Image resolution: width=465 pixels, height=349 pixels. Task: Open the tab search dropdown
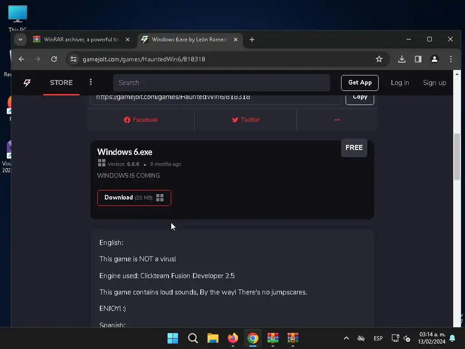click(20, 40)
